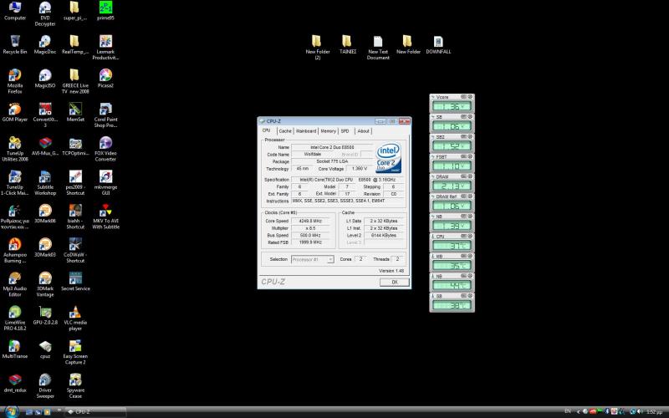This screenshot has height=418, width=669.
Task: Click the volume icon in system tray
Action: 641,411
